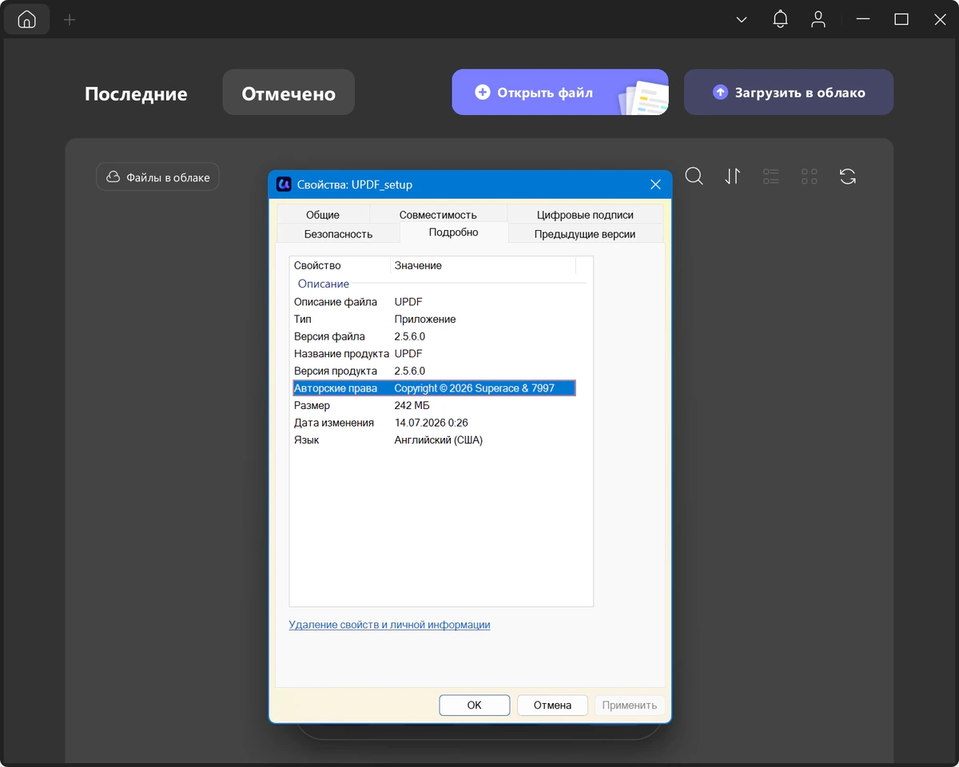Collapse the Описание group header

[324, 284]
